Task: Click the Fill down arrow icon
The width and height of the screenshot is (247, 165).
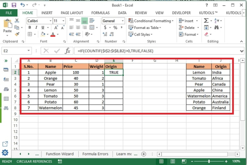Action: click(x=206, y=27)
